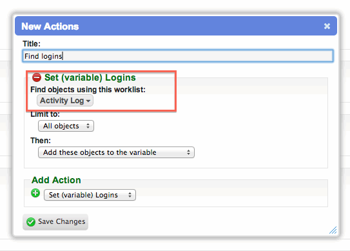
Task: Click arrows on the Then action select
Action: [189, 152]
